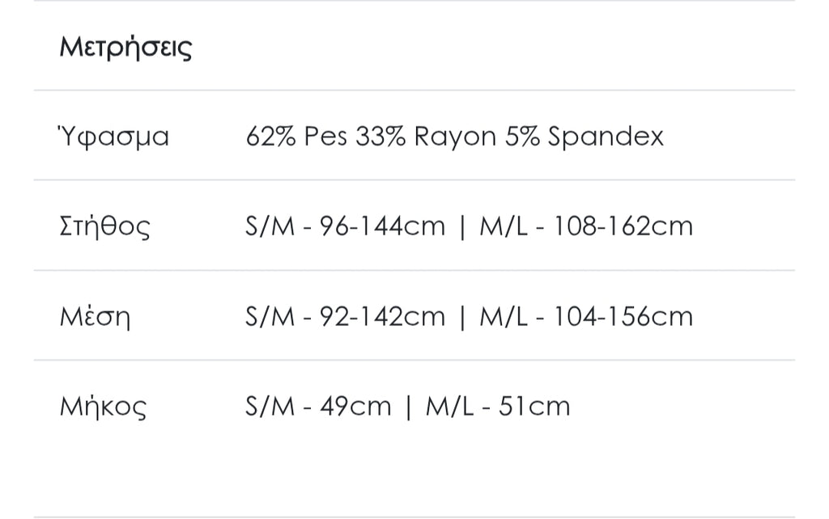Click the S/M 49cm length value
Viewport: 829px width, 519px height.
pos(318,406)
